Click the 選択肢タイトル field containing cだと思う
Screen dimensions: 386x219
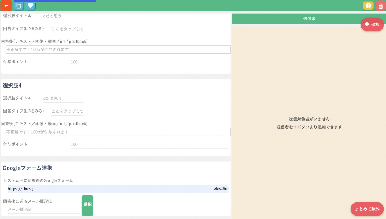coord(63,16)
